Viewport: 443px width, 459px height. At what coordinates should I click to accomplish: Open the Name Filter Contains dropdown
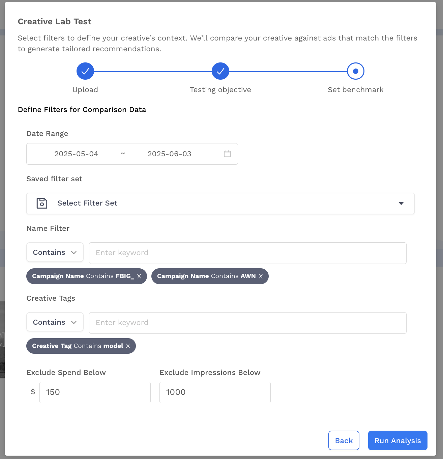pos(55,252)
